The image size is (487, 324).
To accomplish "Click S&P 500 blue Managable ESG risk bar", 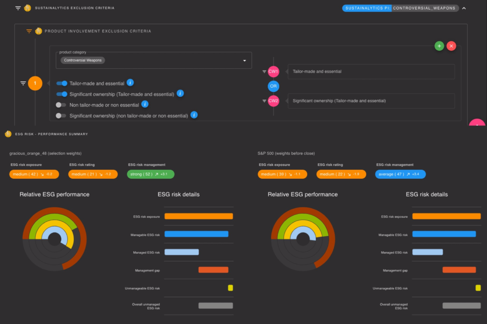I will [444, 234].
